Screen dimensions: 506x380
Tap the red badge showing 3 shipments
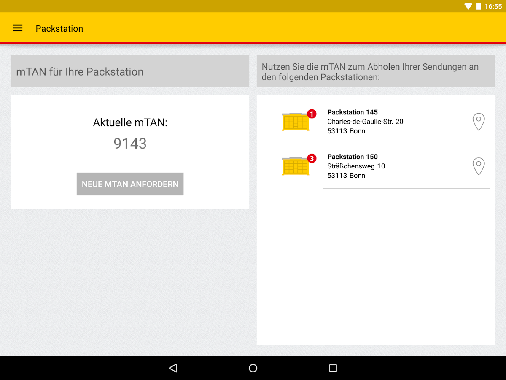coord(312,158)
